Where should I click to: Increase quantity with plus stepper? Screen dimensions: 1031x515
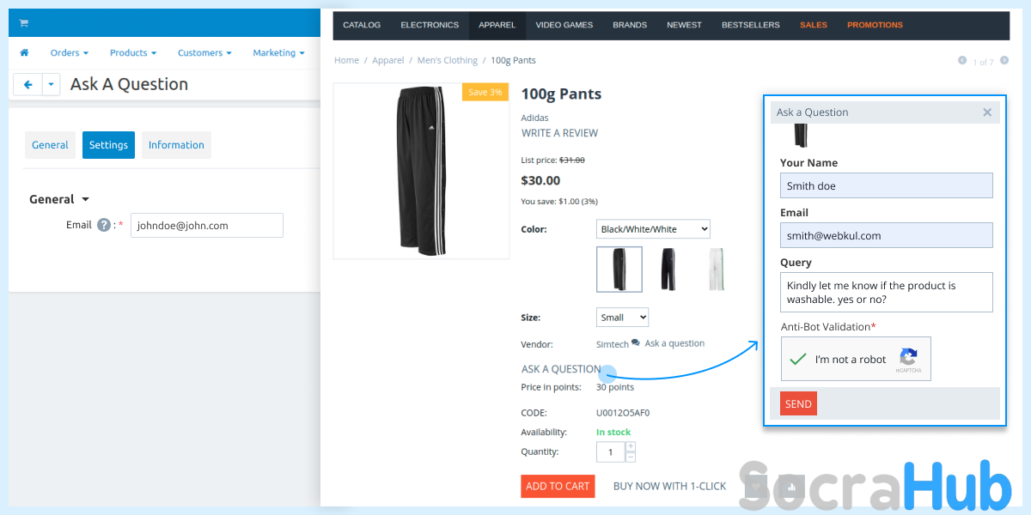point(631,446)
